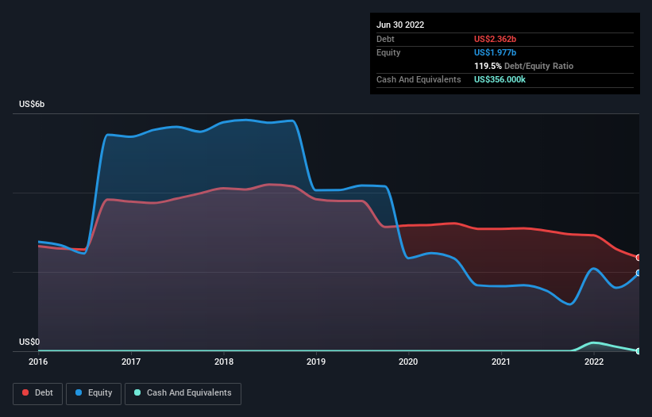Select the 2016 x-axis label
652x417 pixels.
point(38,362)
